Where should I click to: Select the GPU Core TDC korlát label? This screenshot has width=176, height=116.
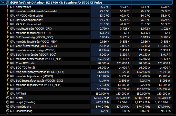(x=23, y=63)
